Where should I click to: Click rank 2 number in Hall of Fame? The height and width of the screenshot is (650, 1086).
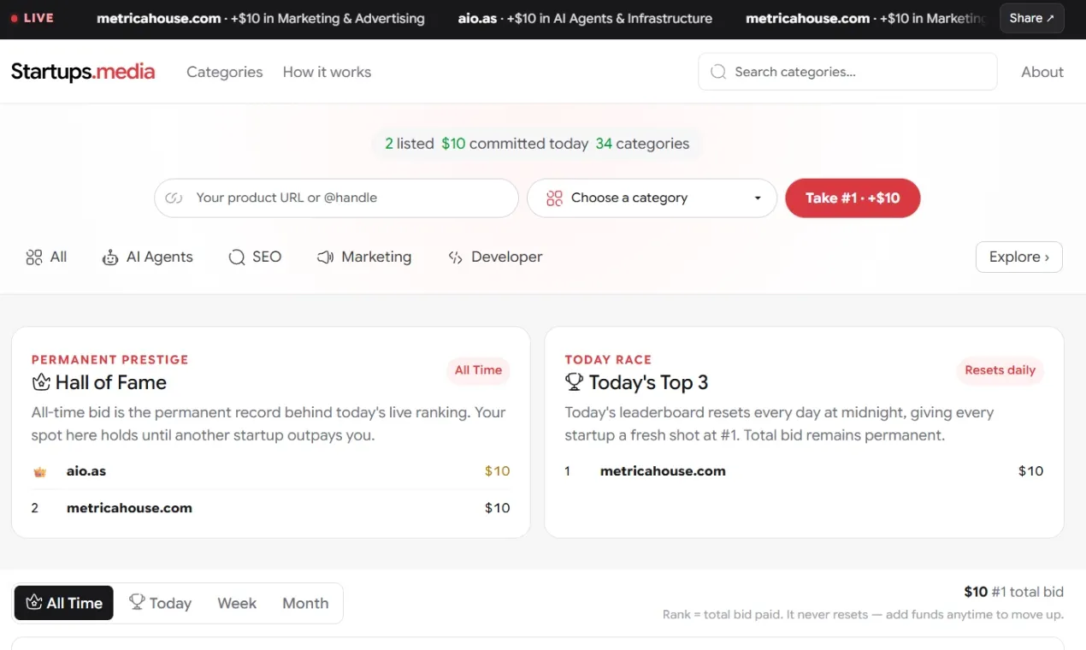[x=35, y=508]
